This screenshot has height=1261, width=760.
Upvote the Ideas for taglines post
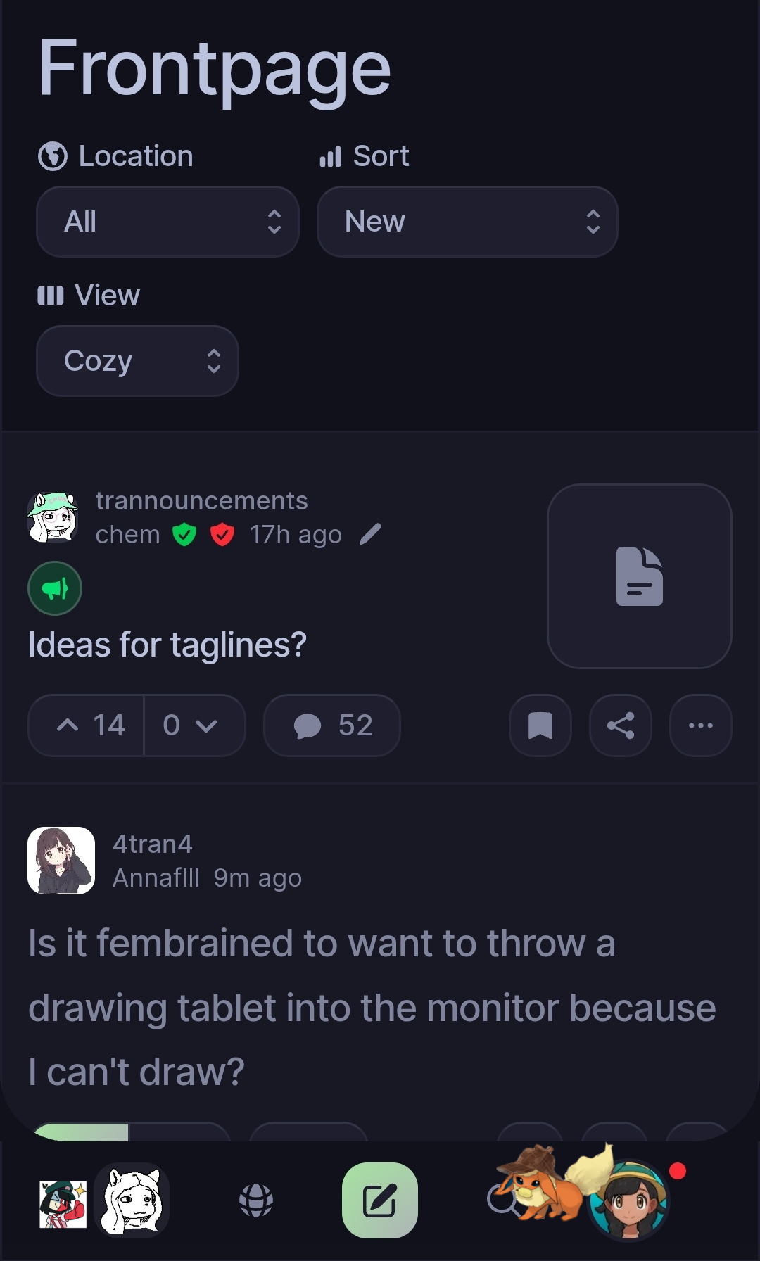[x=87, y=725]
